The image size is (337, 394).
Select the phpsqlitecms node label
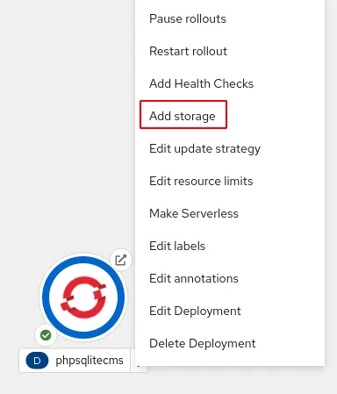[90, 361]
